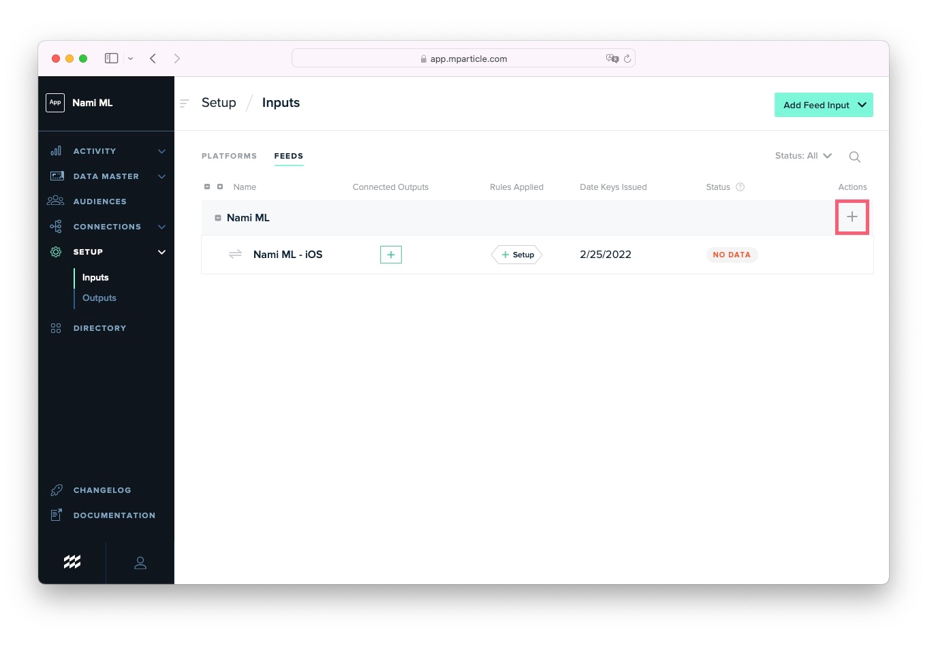
Task: Click the App workspace logo icon
Action: (55, 103)
